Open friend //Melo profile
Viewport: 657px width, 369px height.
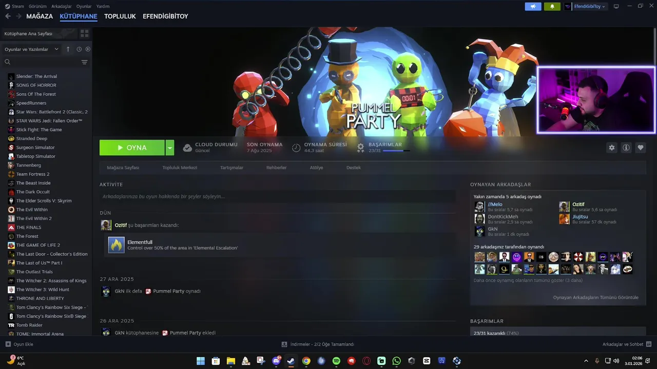tap(495, 204)
